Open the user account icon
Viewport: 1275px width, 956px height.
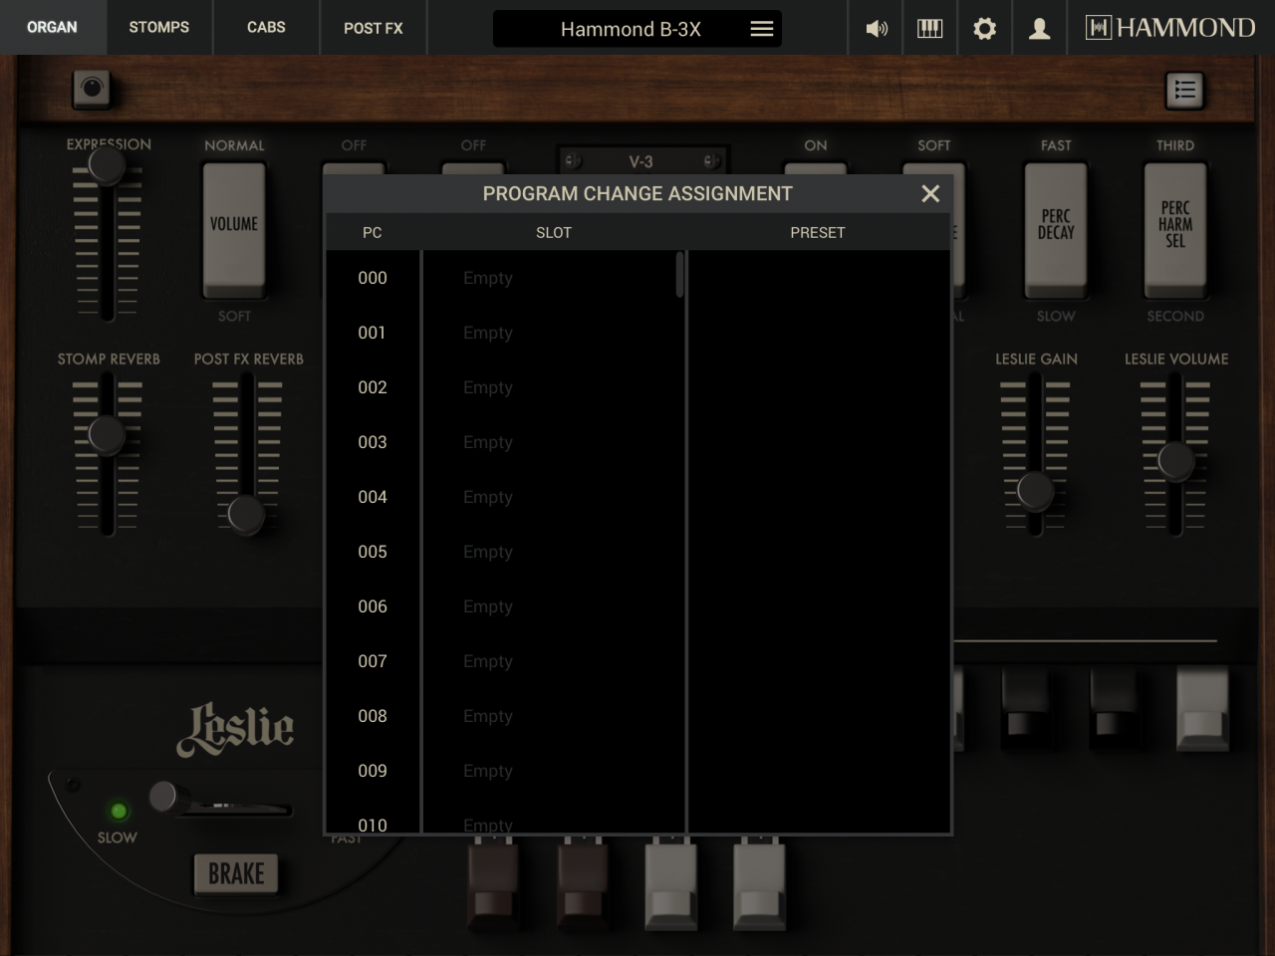[x=1039, y=29]
